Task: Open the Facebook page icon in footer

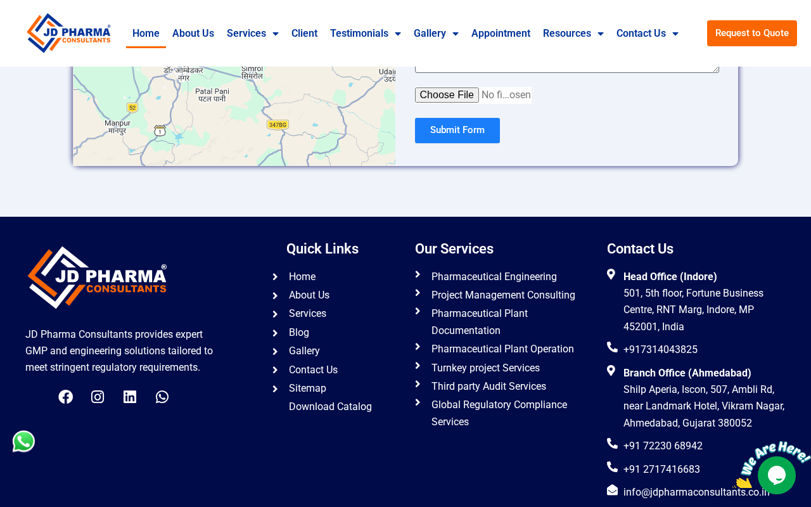Action: point(65,397)
